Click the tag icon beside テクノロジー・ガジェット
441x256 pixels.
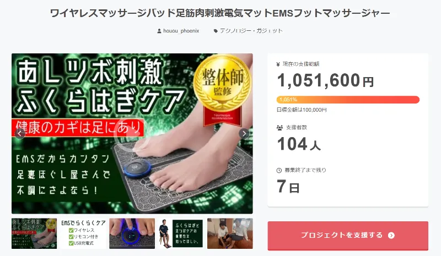(x=216, y=31)
